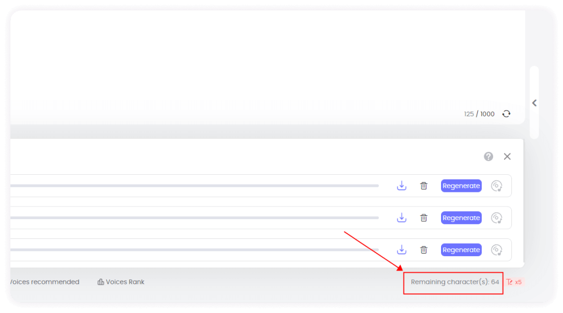Open the Voices recommended tab

point(44,282)
